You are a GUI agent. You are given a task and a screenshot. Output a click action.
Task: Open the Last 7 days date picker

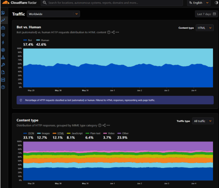click(x=206, y=14)
